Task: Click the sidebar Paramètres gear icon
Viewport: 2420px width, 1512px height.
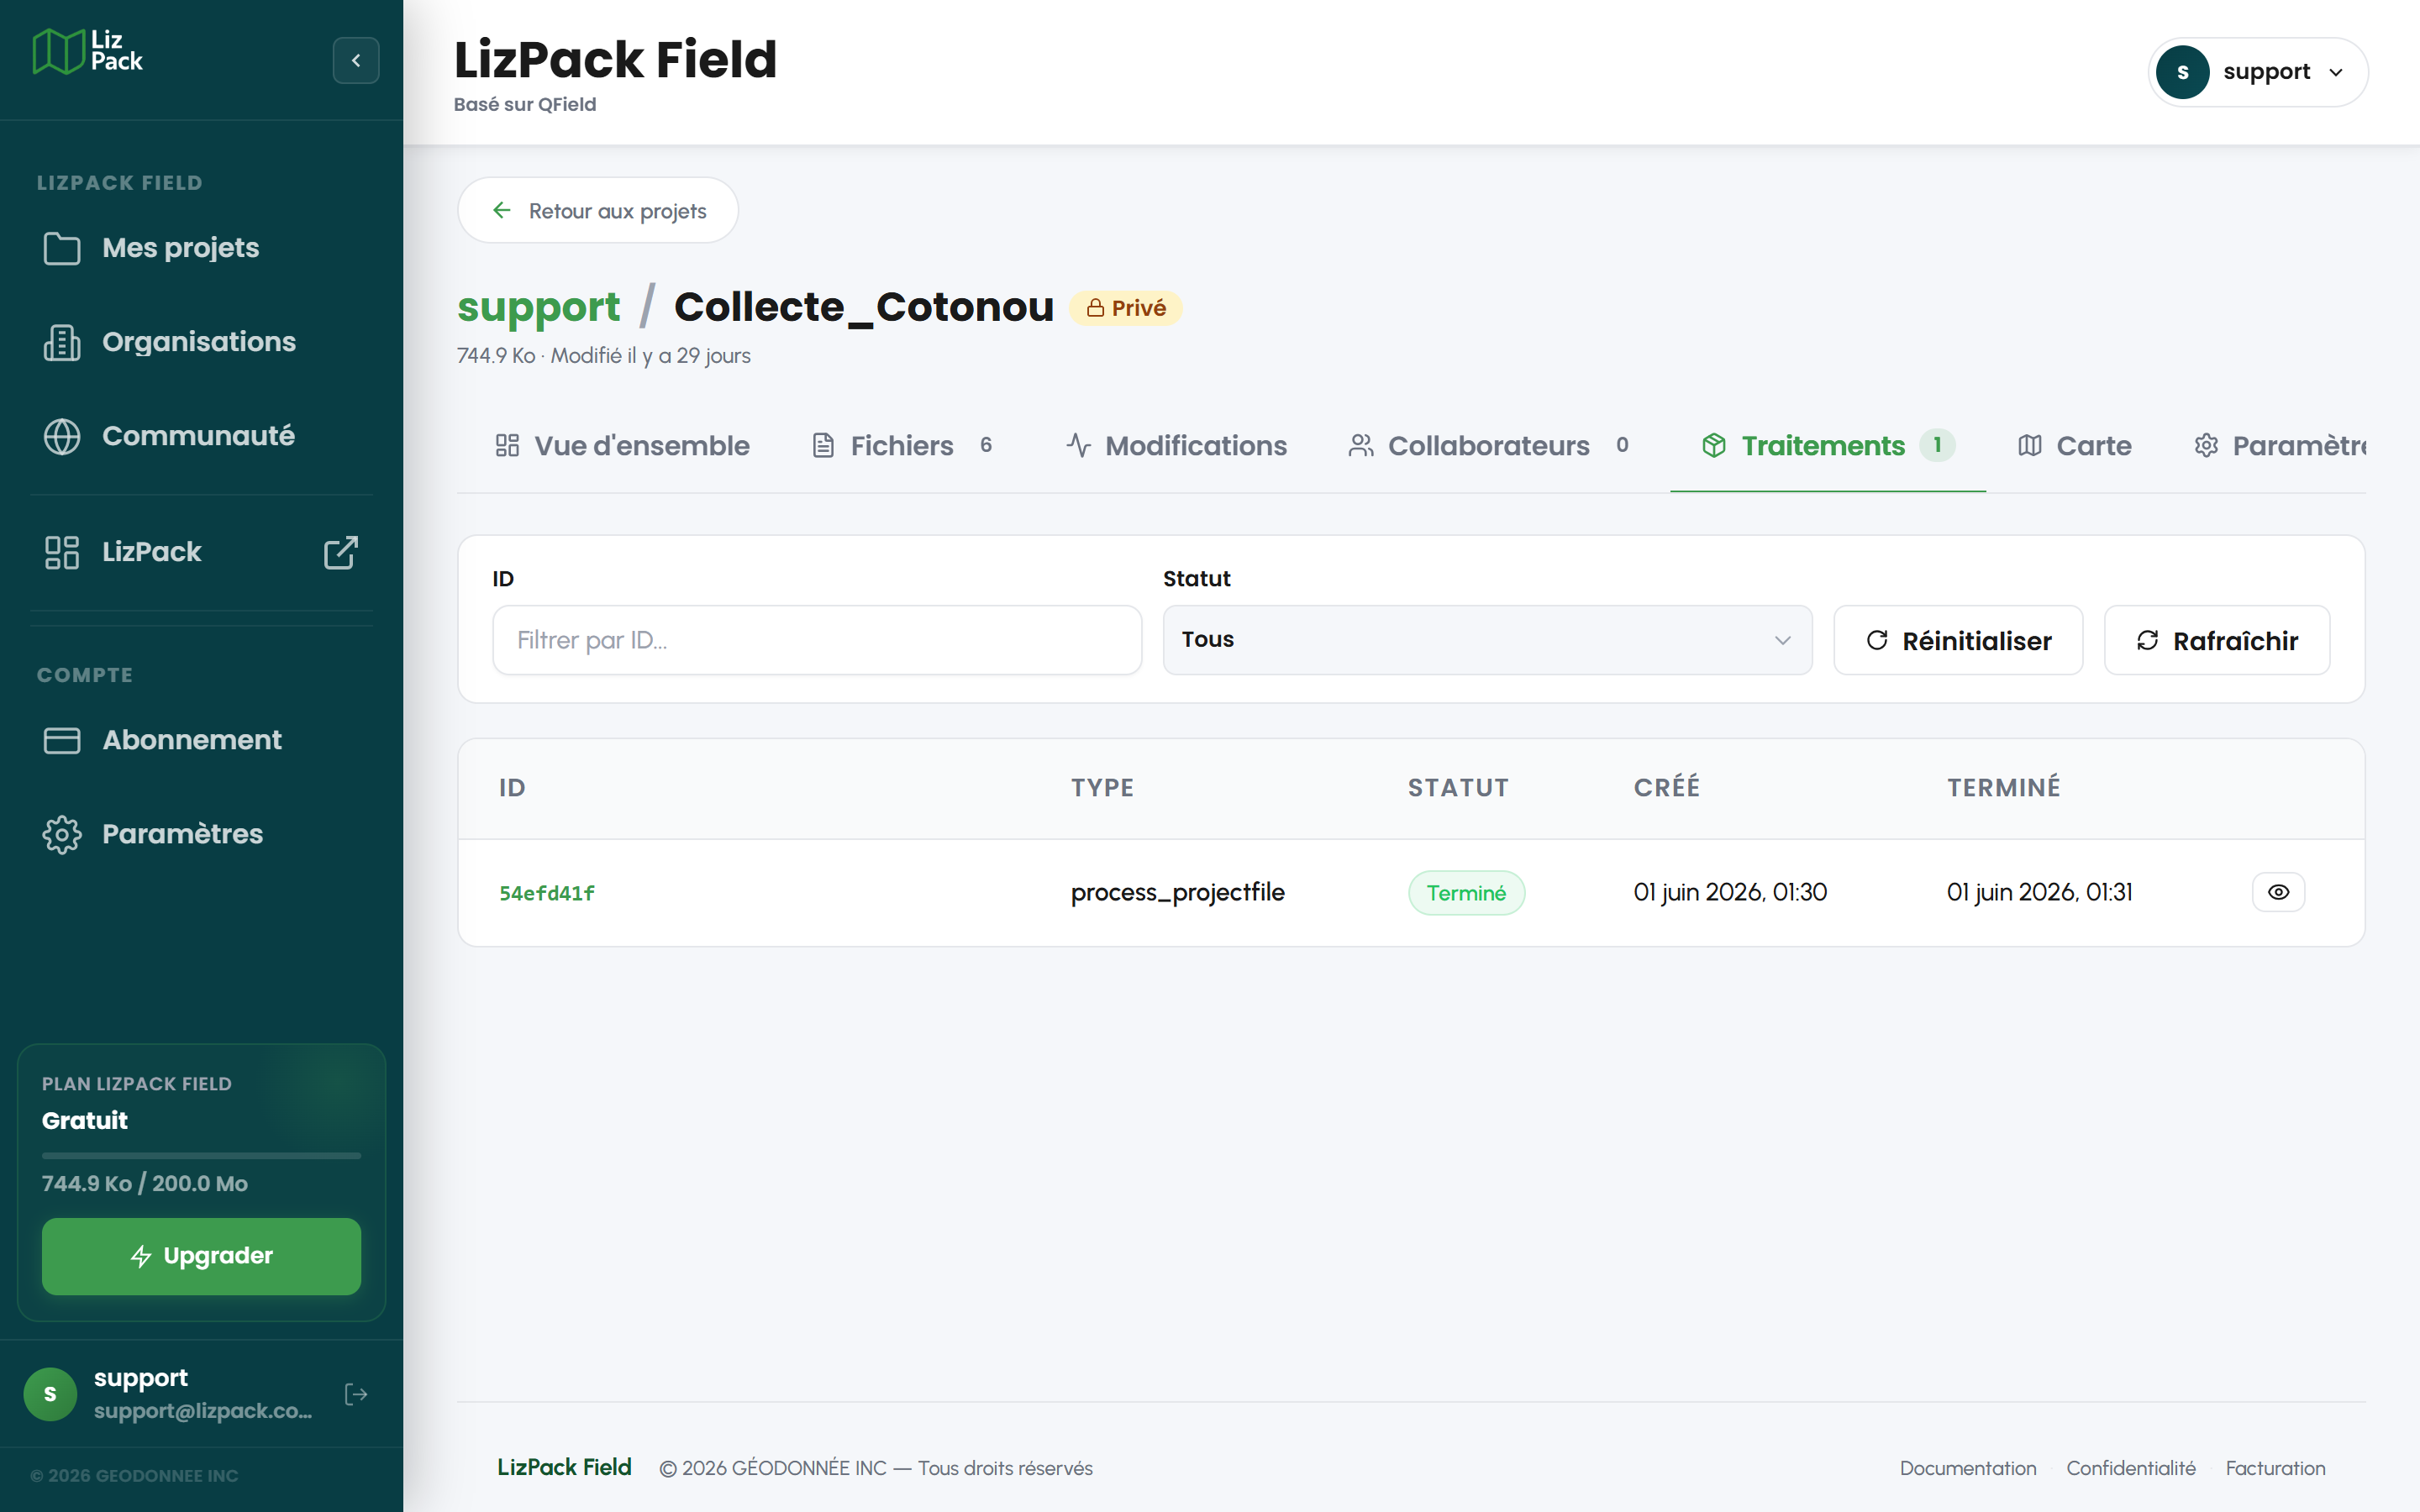Action: [62, 834]
